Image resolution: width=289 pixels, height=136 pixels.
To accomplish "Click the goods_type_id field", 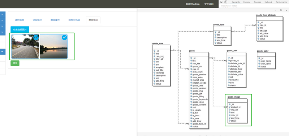I will (x=199, y=124).
